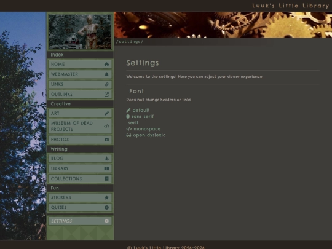Click the star icon on STICKERS
The height and width of the screenshot is (249, 332).
tap(106, 197)
